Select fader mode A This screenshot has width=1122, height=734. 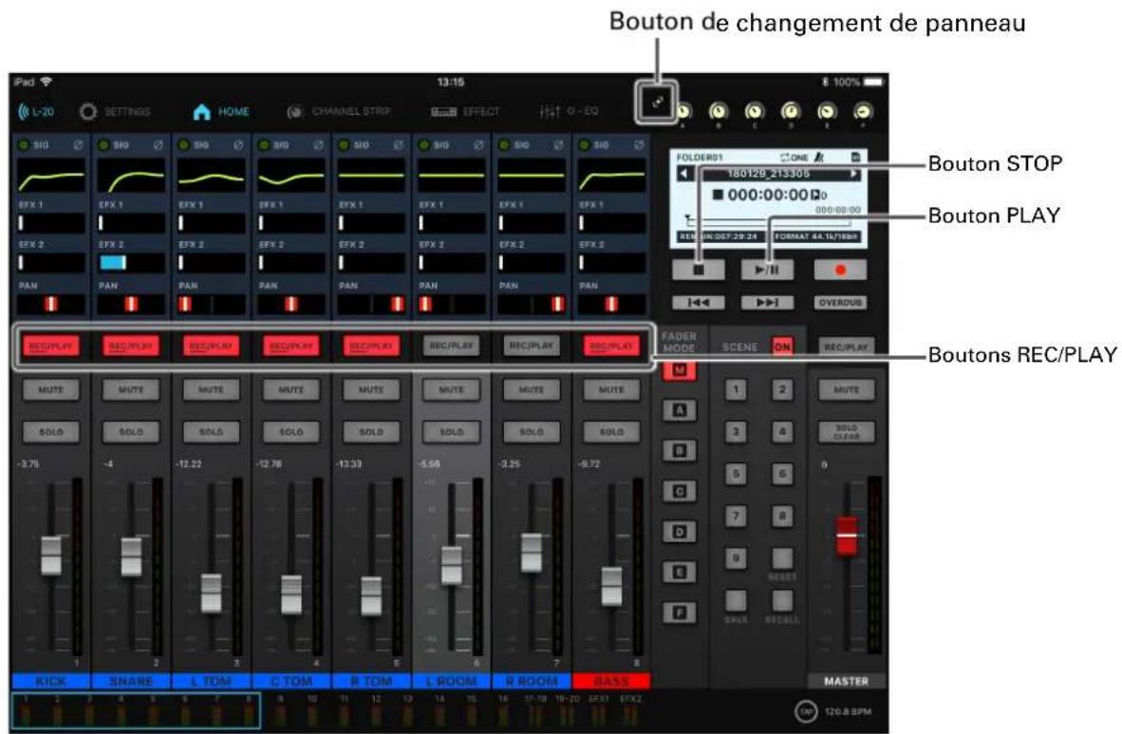(679, 410)
